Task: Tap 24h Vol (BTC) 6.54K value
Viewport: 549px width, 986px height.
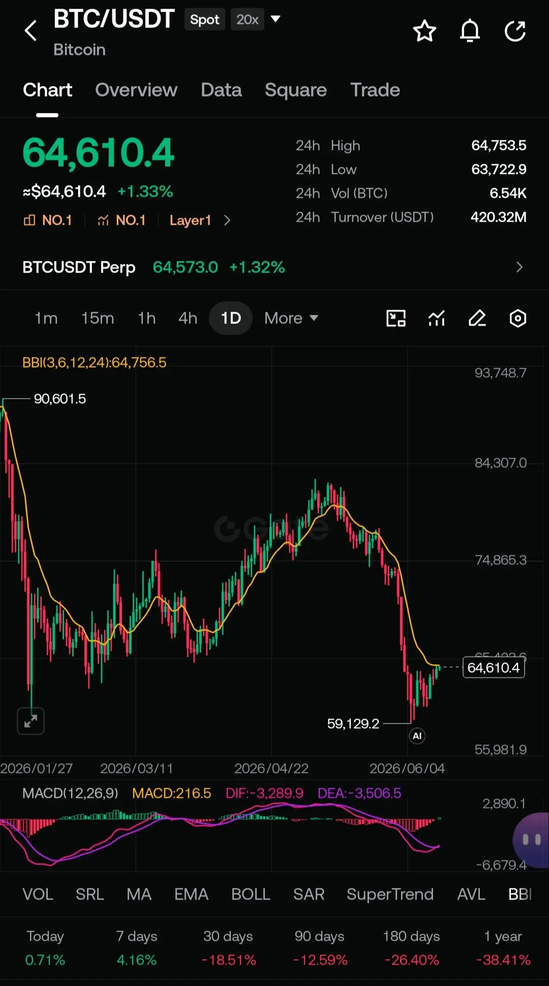Action: [x=508, y=193]
